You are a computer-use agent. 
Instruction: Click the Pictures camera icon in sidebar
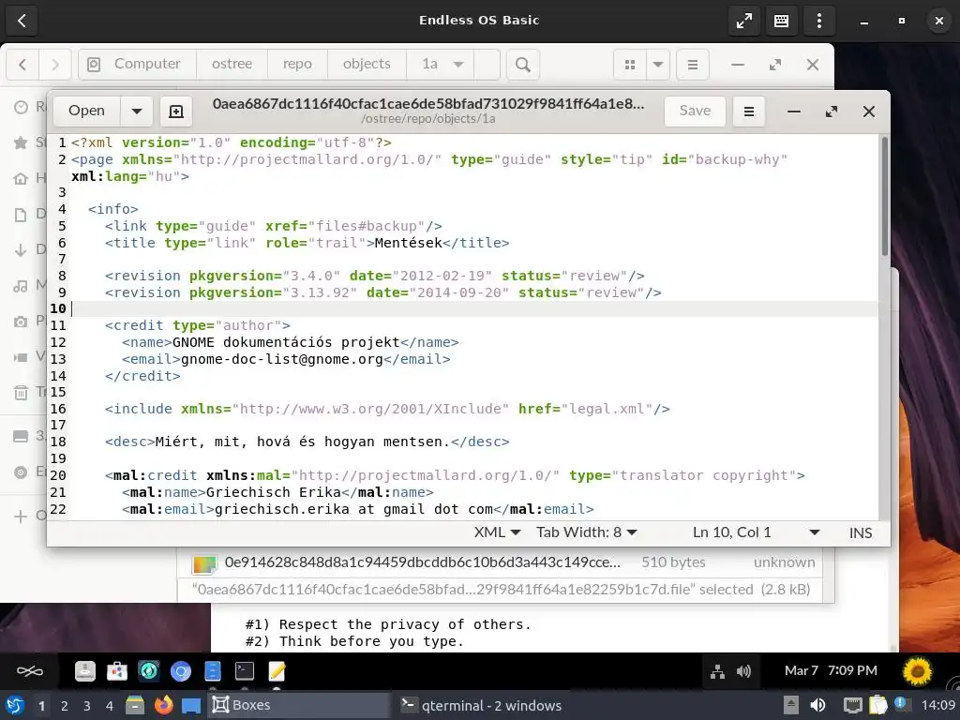tap(21, 322)
